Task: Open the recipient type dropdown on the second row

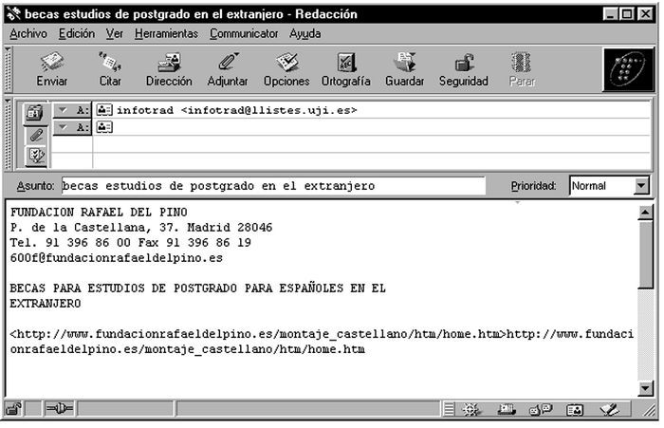Action: coord(71,127)
